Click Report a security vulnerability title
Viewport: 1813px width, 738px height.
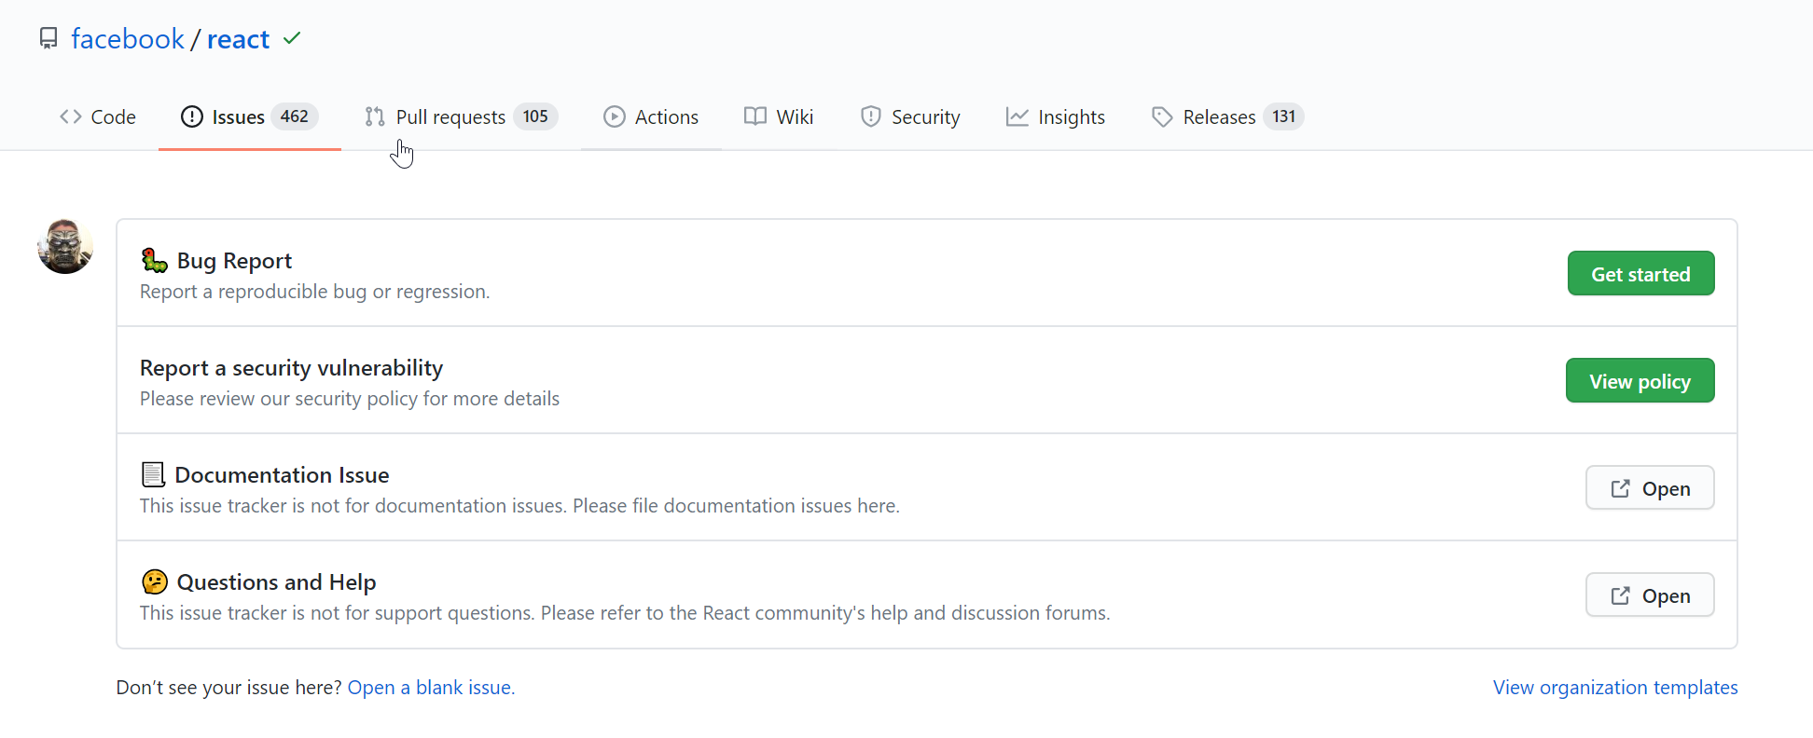[x=291, y=368]
